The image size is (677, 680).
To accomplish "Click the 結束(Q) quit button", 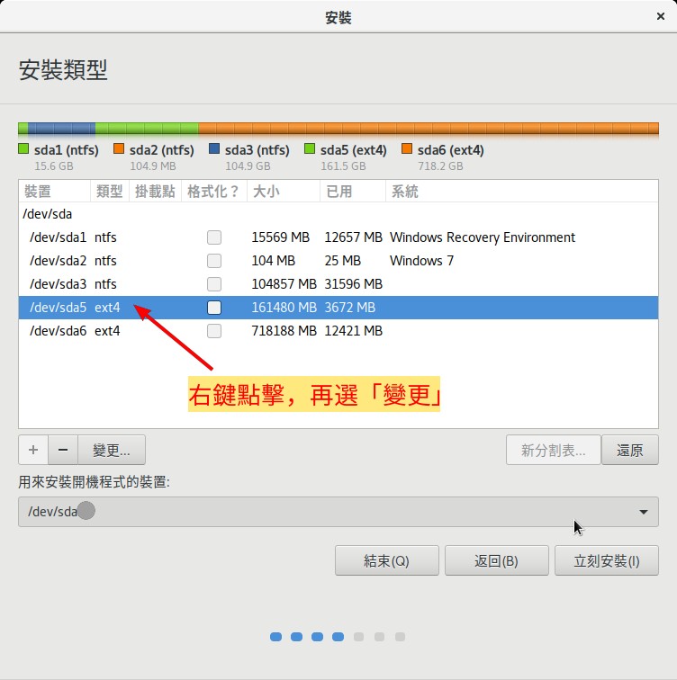I will pos(386,560).
